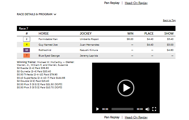189x120 pixels.
Task: Select Pan Replay below the video
Action: point(112,117)
